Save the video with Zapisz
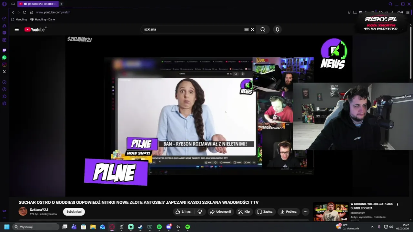This screenshot has width=413, height=232. pos(265,212)
